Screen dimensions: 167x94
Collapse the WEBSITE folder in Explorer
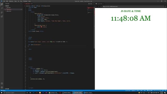click(7, 6)
